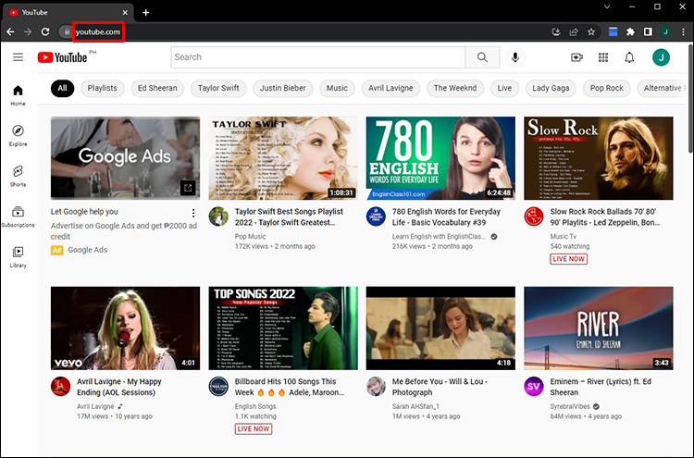Image resolution: width=694 pixels, height=458 pixels.
Task: Activate voice search microphone
Action: tap(514, 57)
